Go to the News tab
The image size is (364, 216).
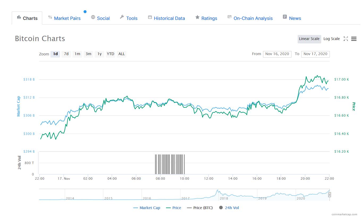pos(292,18)
